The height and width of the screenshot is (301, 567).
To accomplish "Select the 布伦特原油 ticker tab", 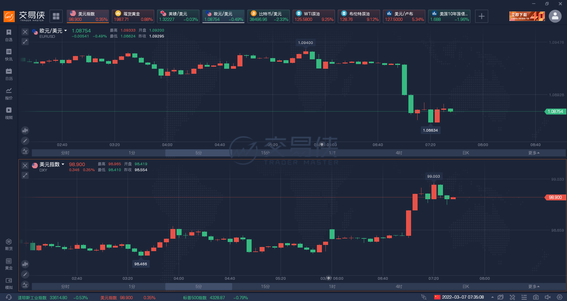I will click(359, 16).
